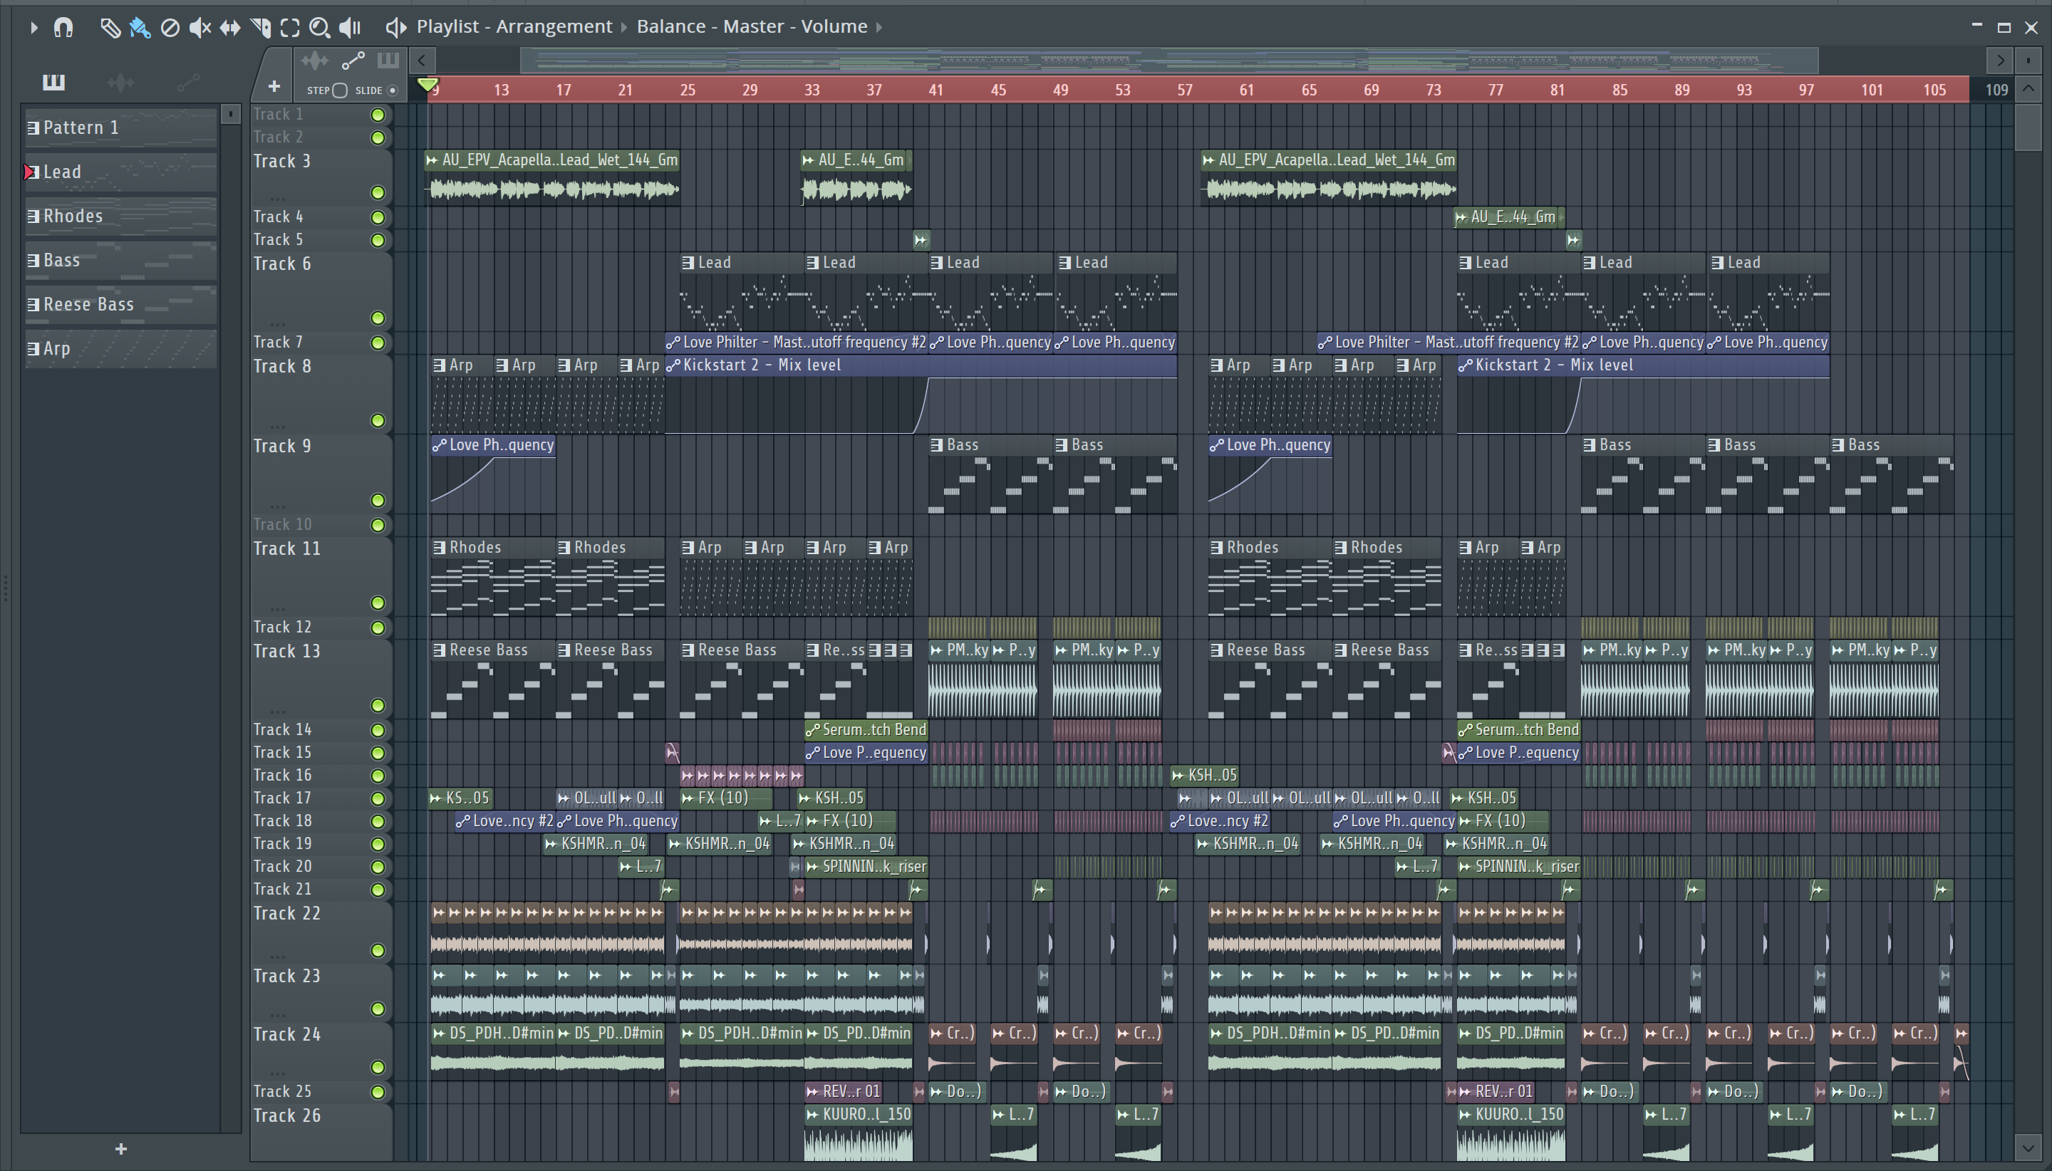Toggle the magnet snap icon

coord(63,27)
